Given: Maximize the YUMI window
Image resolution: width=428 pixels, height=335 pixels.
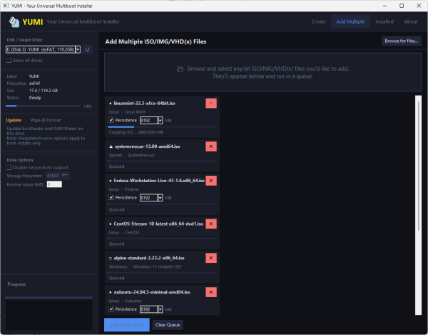Looking at the screenshot, I should pos(402,6).
